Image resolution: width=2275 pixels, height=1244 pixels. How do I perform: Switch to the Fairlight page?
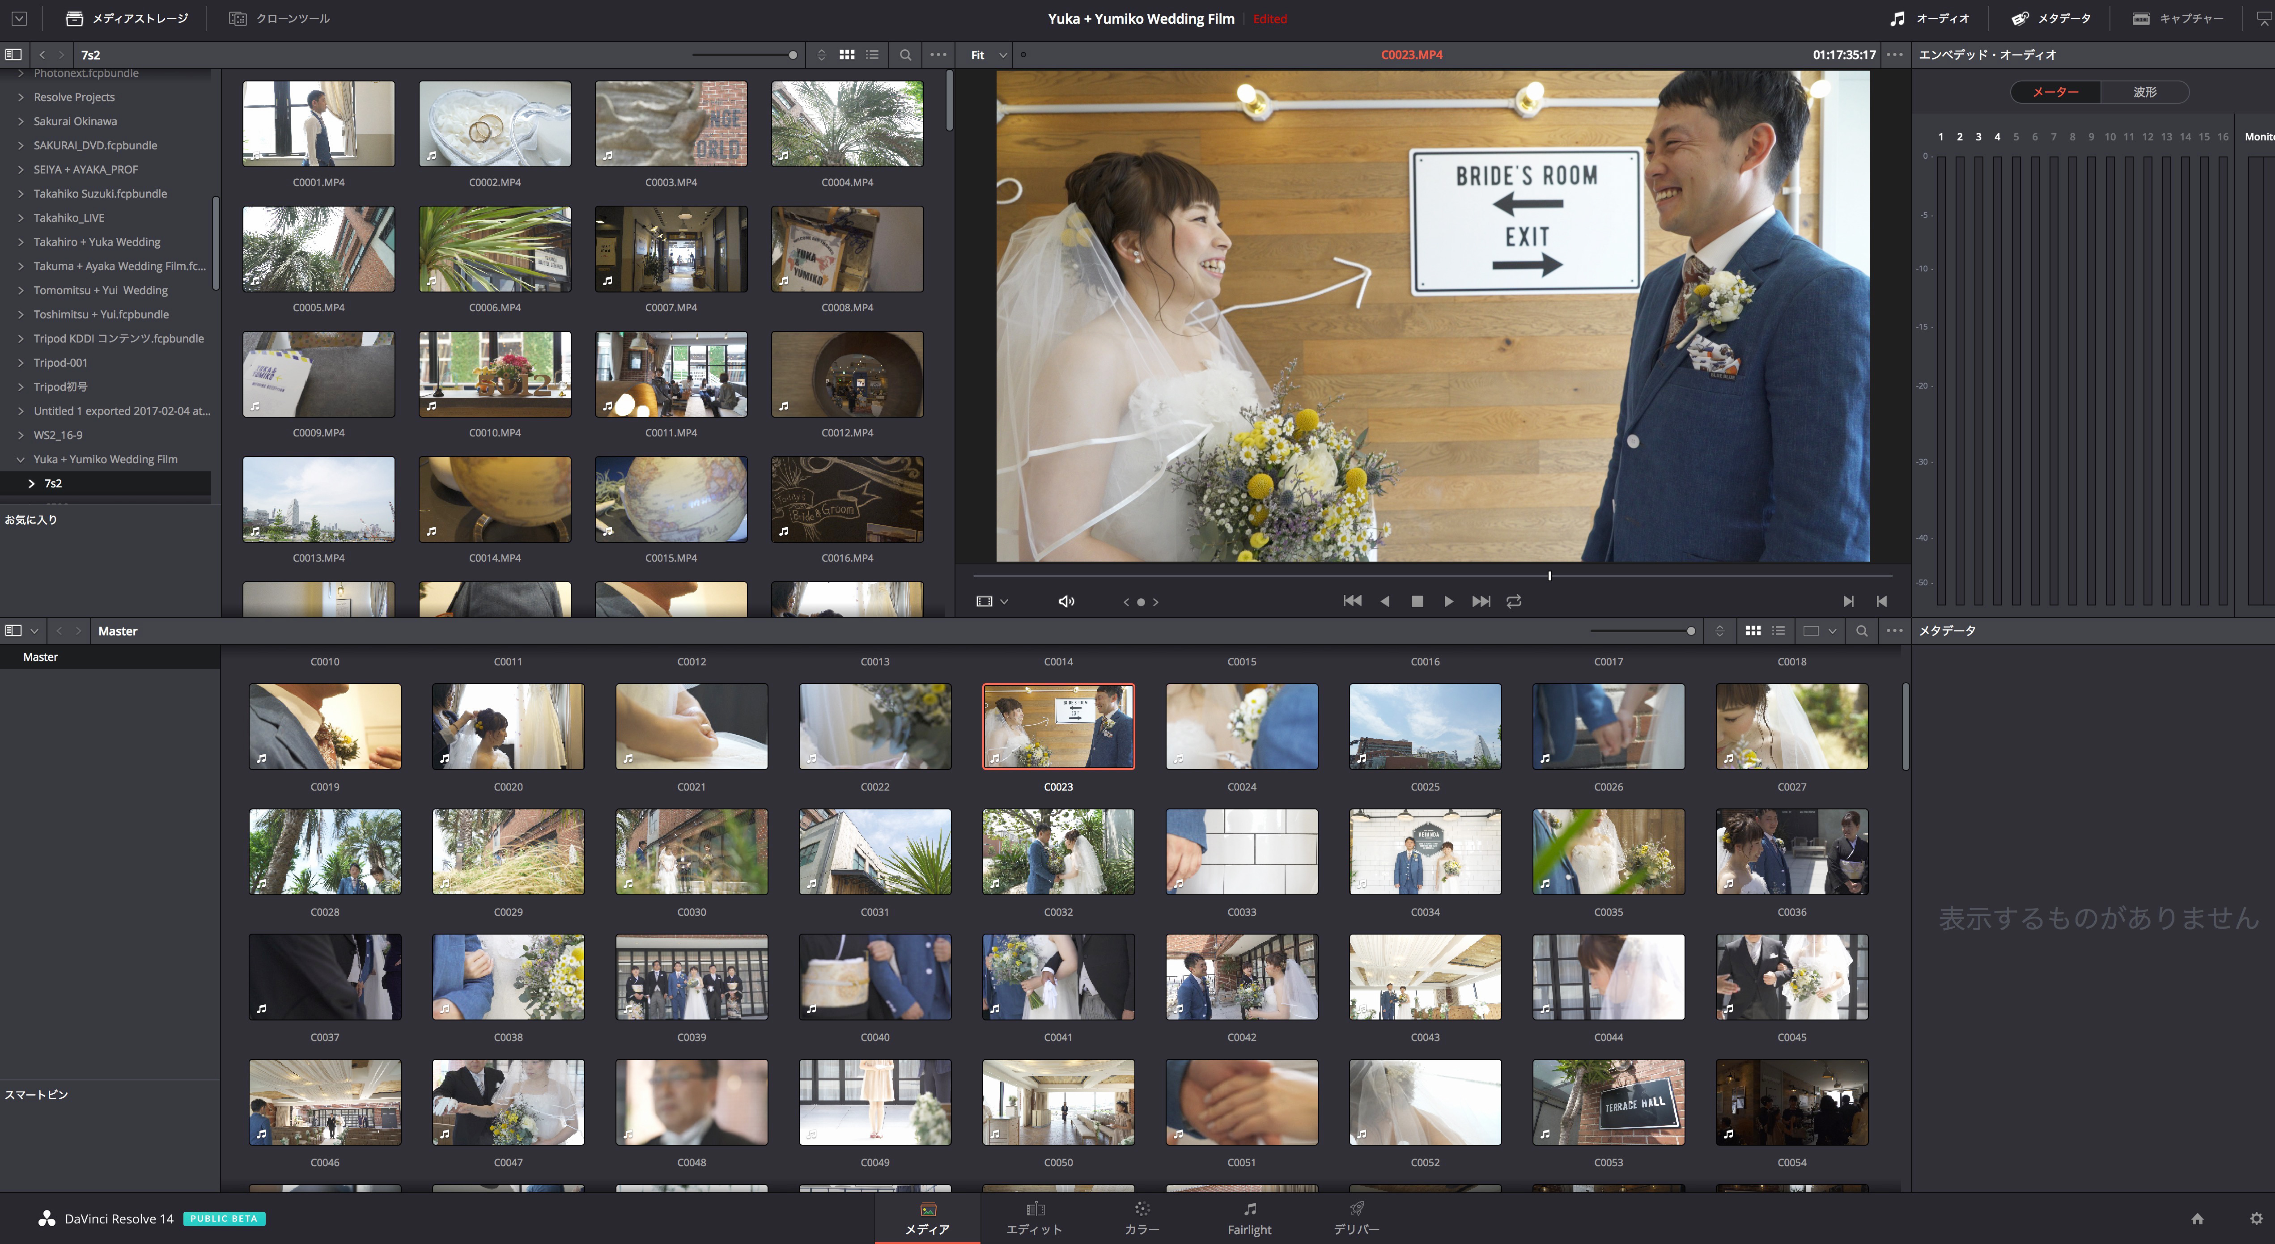point(1249,1218)
